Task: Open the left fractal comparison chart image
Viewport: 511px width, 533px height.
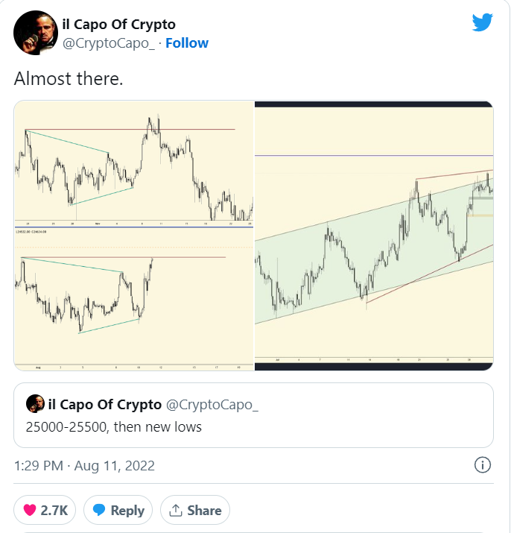Action: click(x=134, y=236)
